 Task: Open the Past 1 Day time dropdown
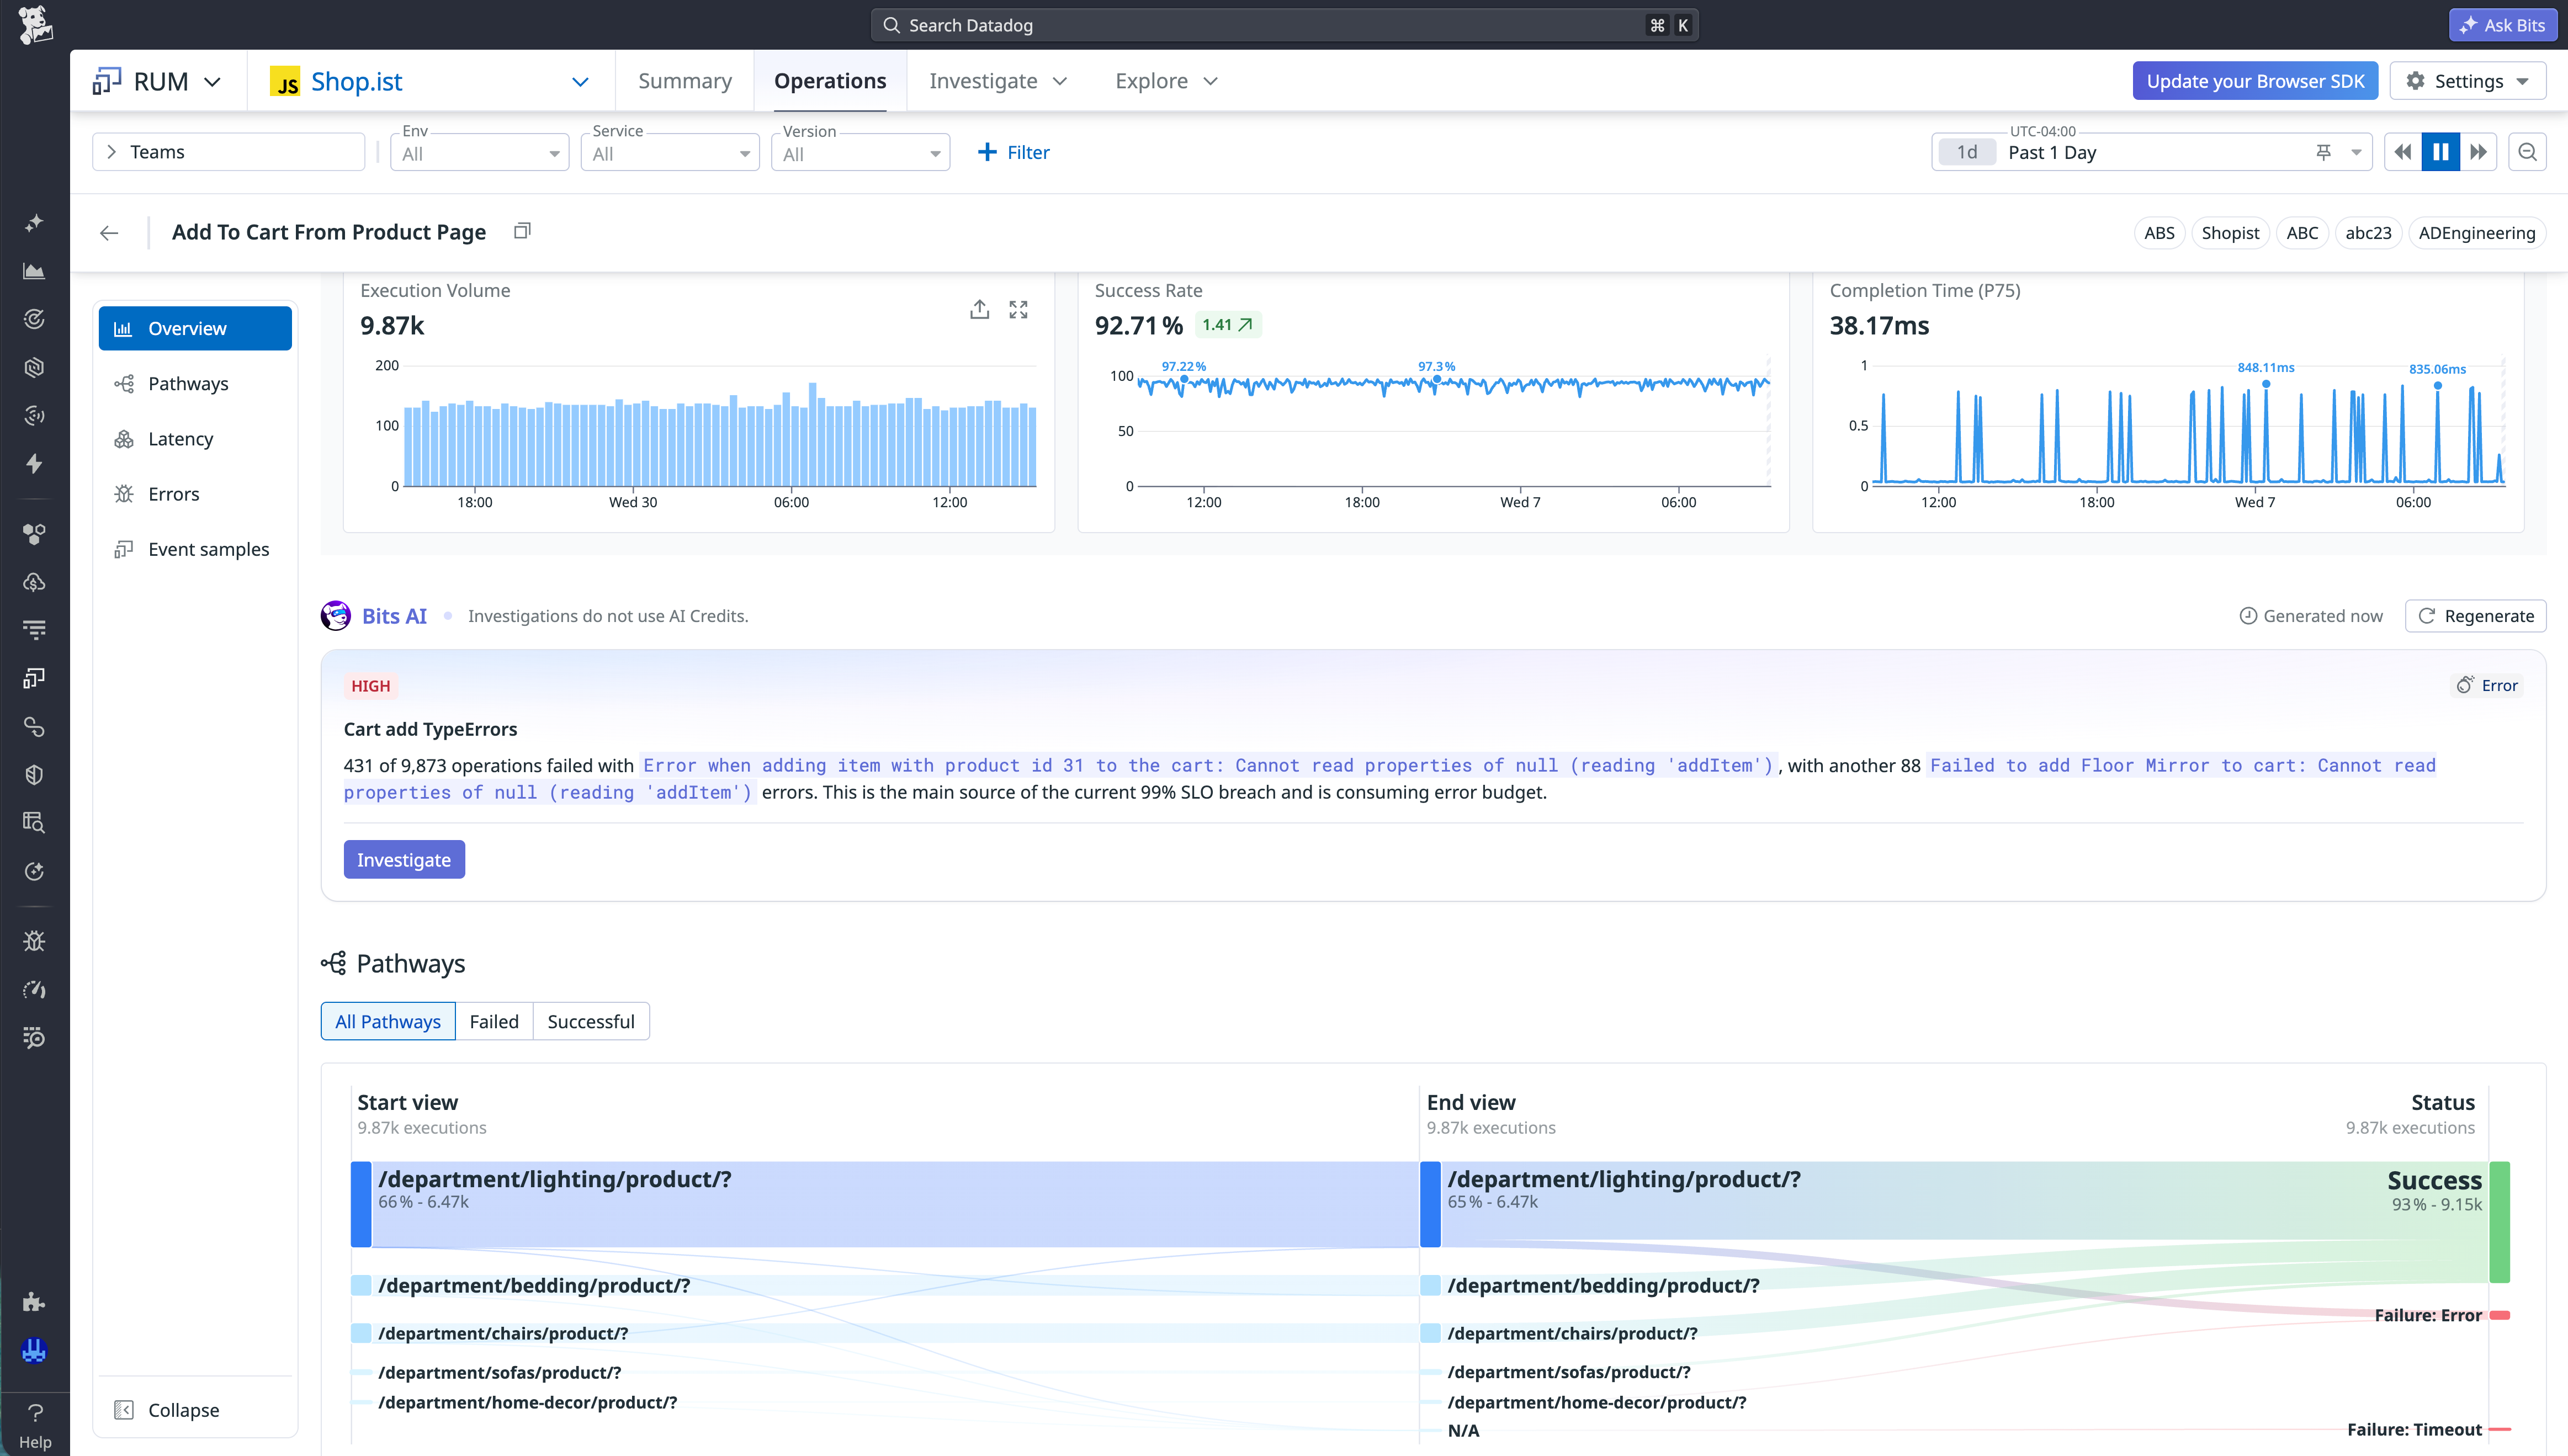pos(2151,152)
